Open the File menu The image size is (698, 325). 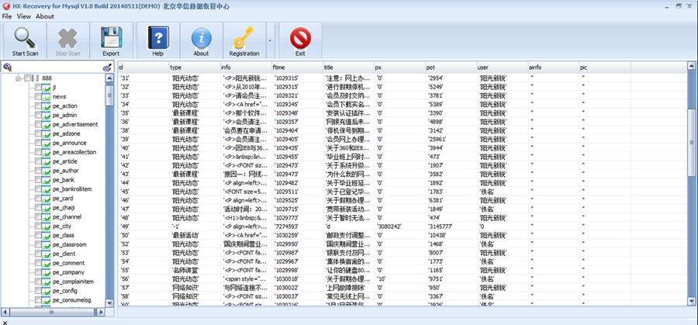pos(7,16)
